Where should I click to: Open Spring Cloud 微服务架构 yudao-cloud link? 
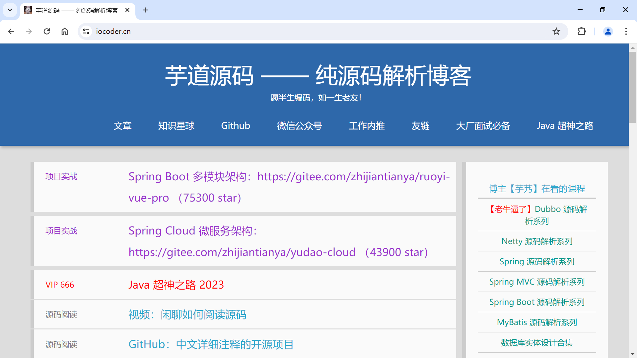pyautogui.click(x=278, y=241)
